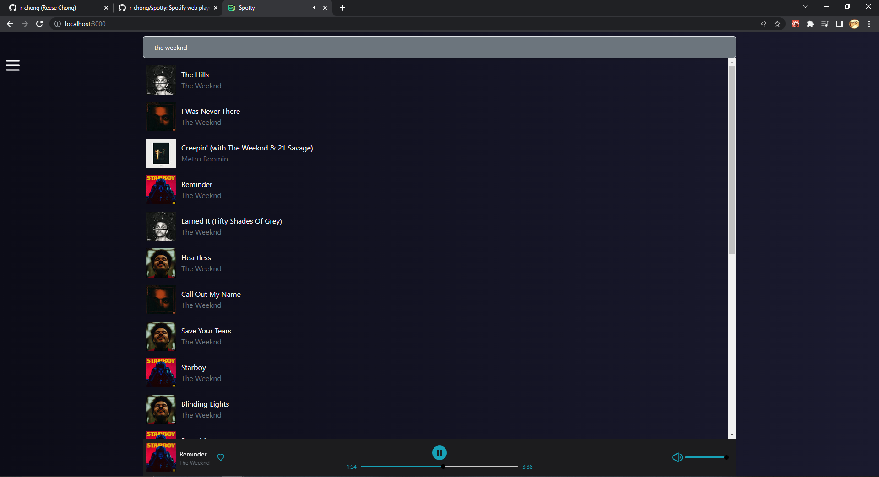Click the results list scrollbar

point(732,160)
